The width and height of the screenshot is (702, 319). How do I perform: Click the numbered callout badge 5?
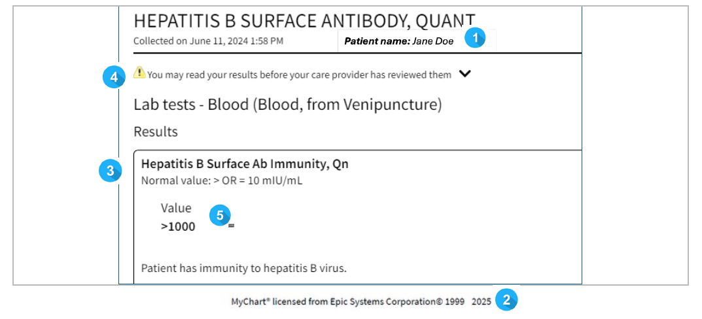click(x=220, y=214)
